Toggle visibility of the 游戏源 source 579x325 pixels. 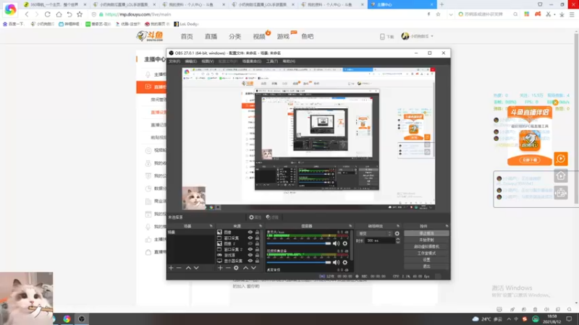coord(250,255)
